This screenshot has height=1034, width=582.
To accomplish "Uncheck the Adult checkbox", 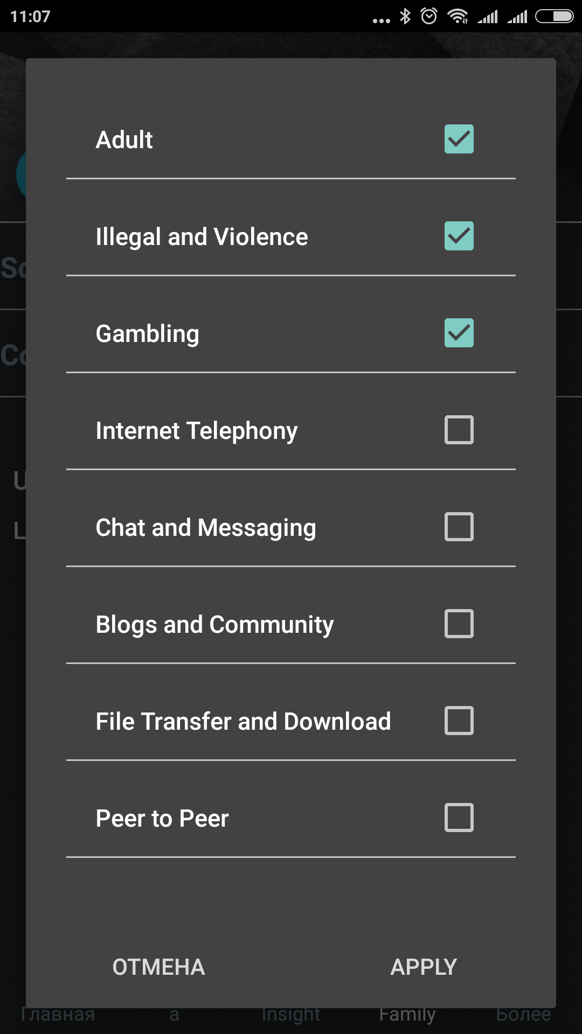I will 459,139.
